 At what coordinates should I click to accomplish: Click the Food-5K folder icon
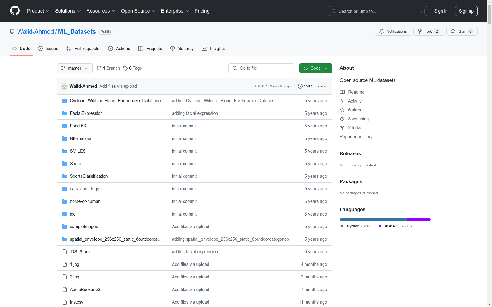tap(65, 126)
